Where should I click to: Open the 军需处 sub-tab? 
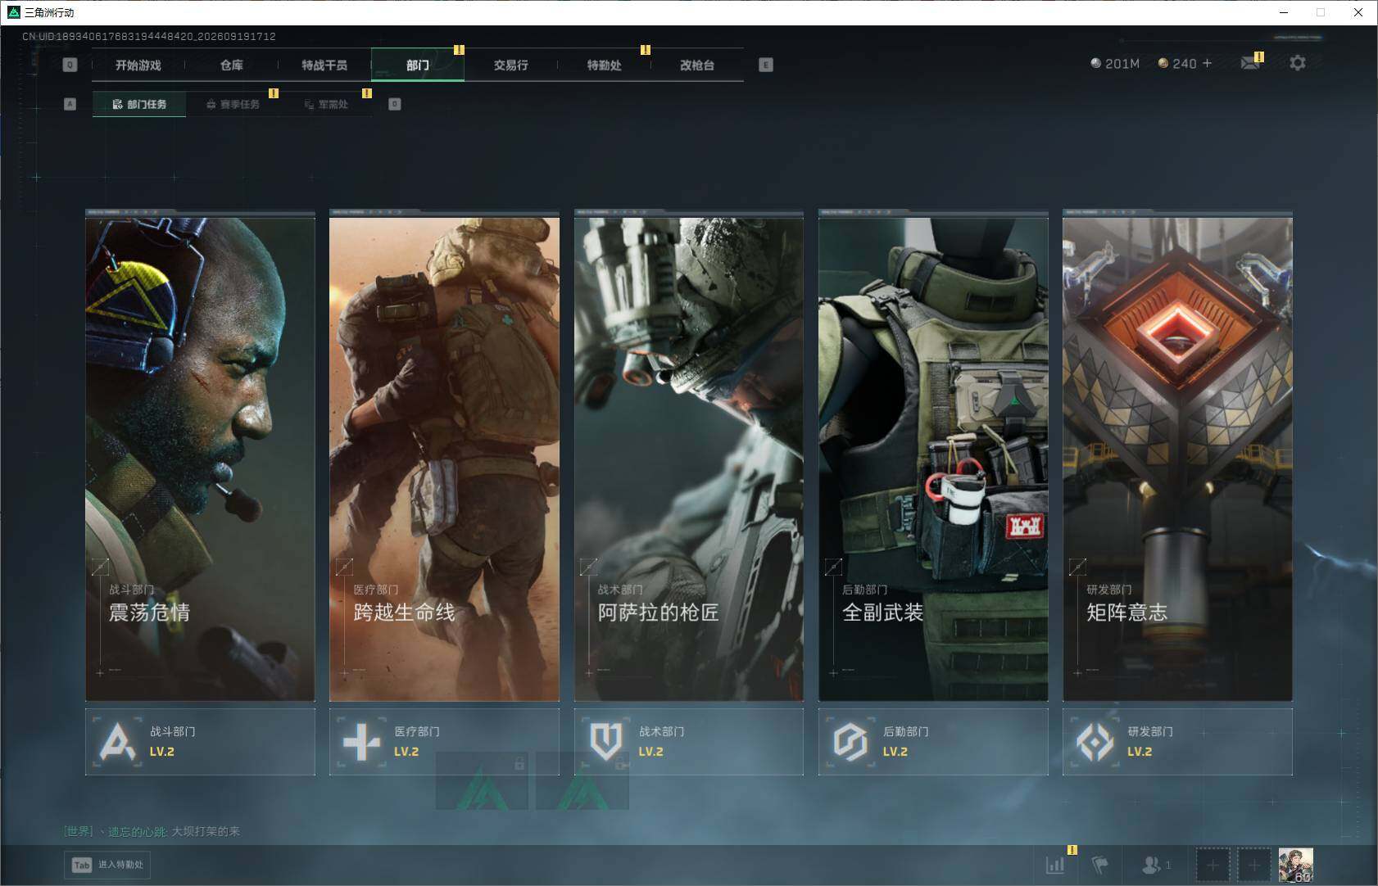[326, 104]
